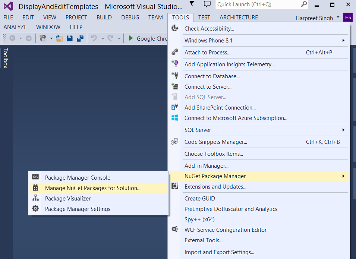The width and height of the screenshot is (356, 259).
Task: Choose Code Snippets Manager menu entry
Action: [215, 142]
